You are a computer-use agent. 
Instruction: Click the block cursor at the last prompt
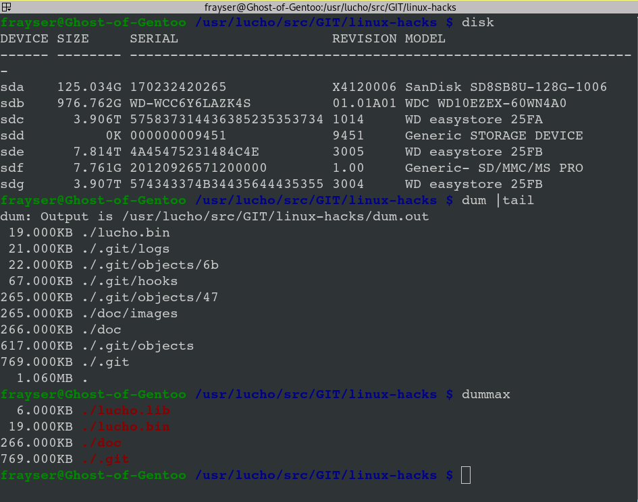[x=465, y=475]
